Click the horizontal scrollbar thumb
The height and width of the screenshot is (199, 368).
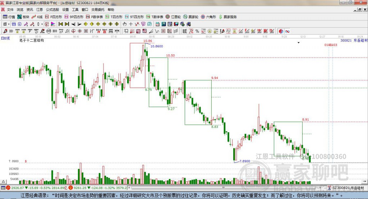coord(224,188)
